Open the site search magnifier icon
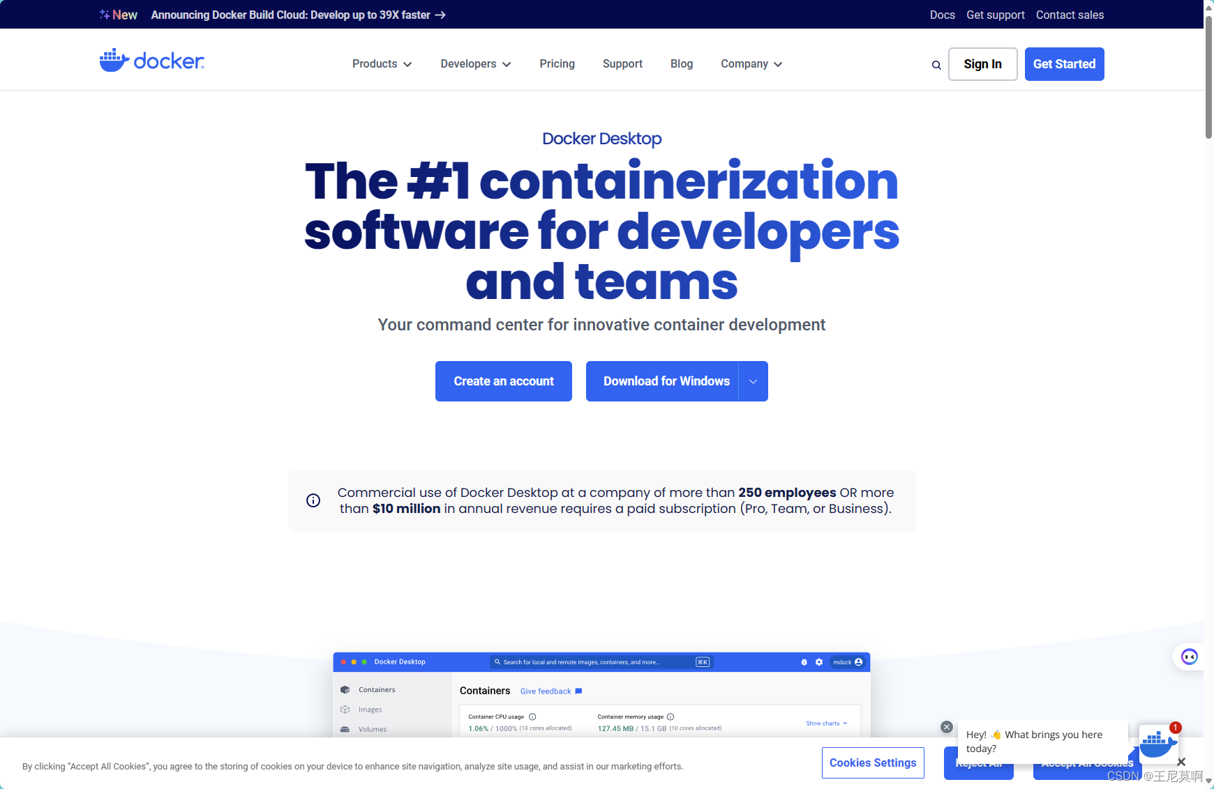The width and height of the screenshot is (1214, 789). tap(936, 65)
